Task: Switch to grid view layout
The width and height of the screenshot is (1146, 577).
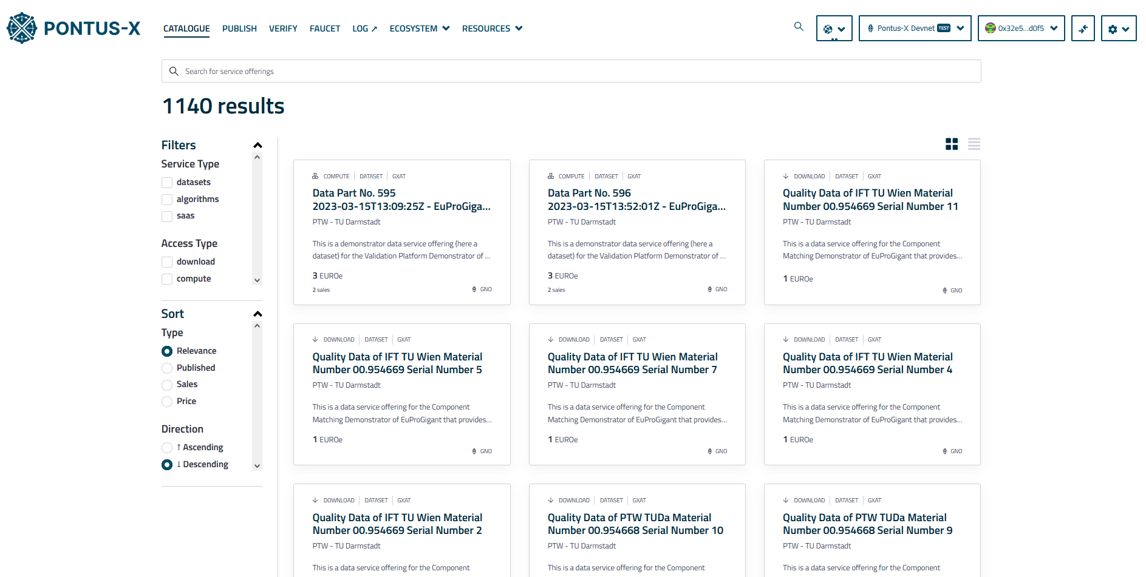Action: [952, 144]
